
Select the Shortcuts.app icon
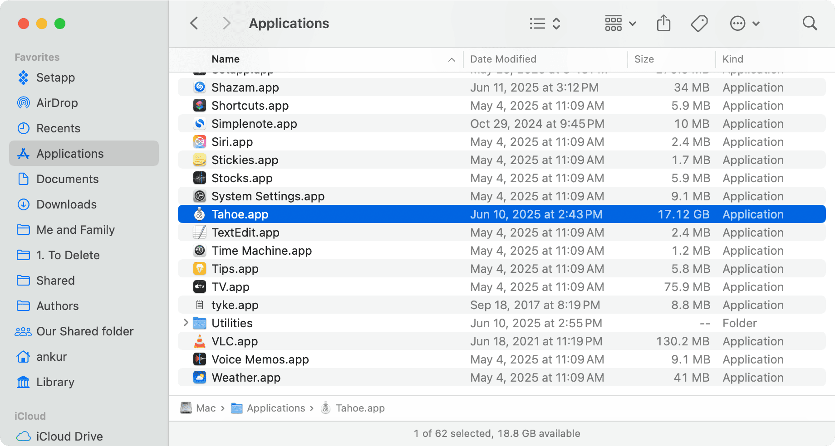click(200, 105)
